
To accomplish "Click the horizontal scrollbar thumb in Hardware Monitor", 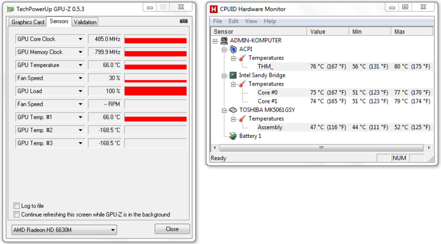I will 321,147.
